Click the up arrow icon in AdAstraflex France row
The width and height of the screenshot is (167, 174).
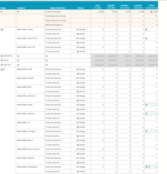pos(146,29)
